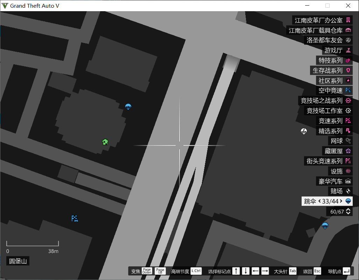Select the 江南皮革厂办公室 legend entry
Screen dimensions: 359x280
pos(322,20)
